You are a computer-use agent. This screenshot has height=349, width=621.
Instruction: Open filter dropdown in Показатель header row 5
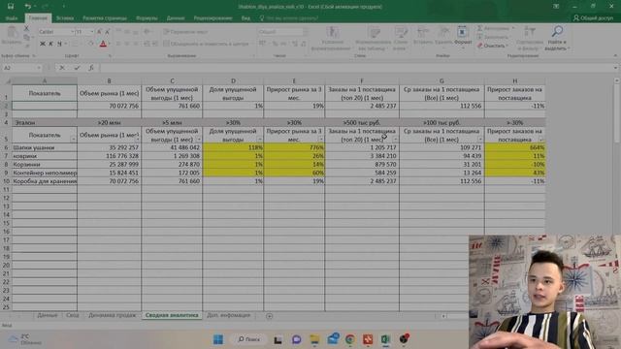click(x=74, y=140)
